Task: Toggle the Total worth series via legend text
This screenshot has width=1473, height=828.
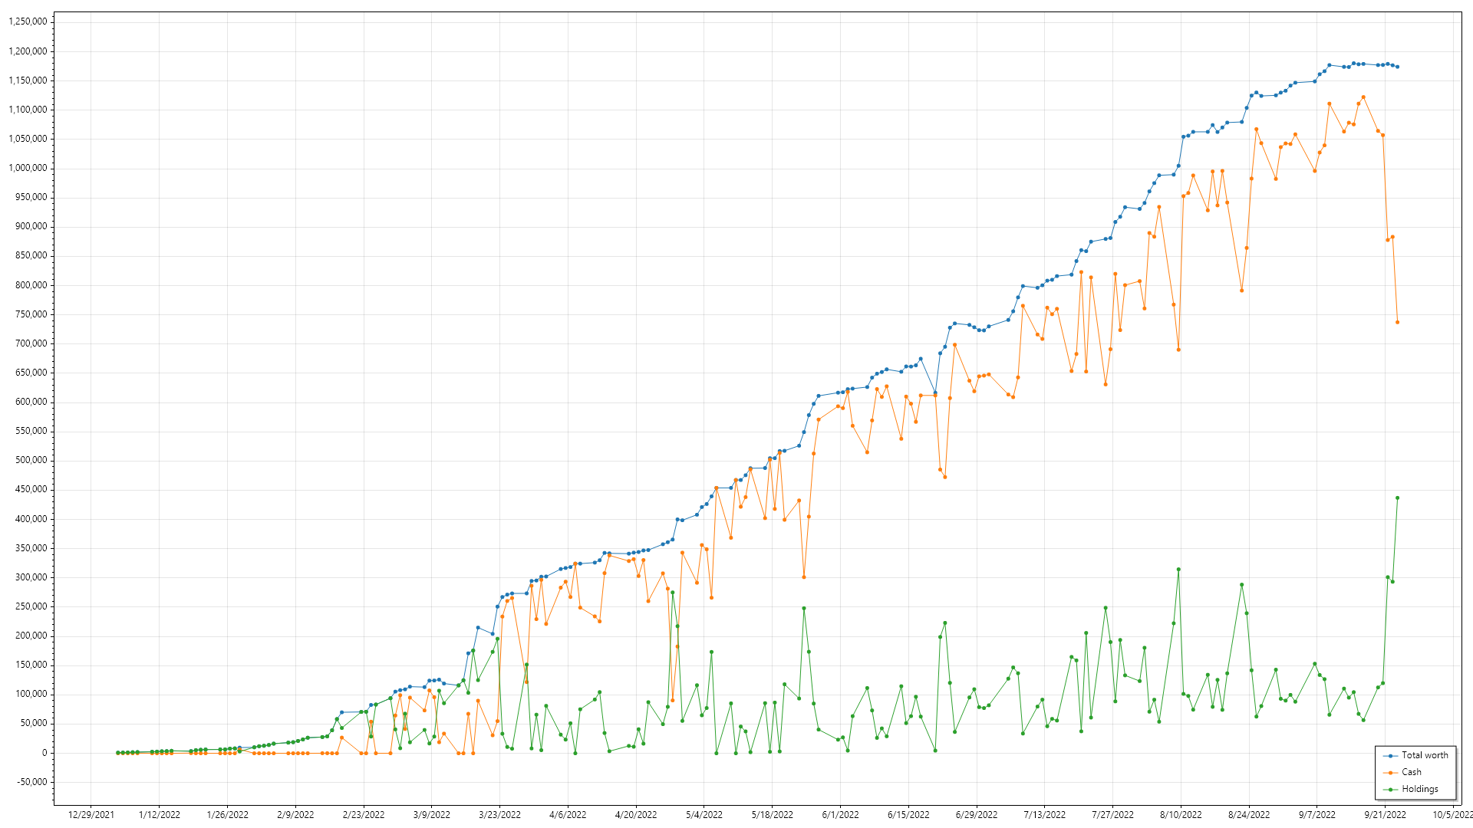Action: [1425, 755]
